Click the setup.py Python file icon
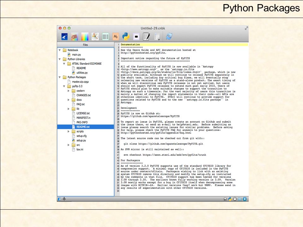The height and width of the screenshot is (227, 303). [x=74, y=140]
